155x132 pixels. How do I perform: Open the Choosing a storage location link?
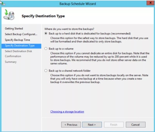67,112
